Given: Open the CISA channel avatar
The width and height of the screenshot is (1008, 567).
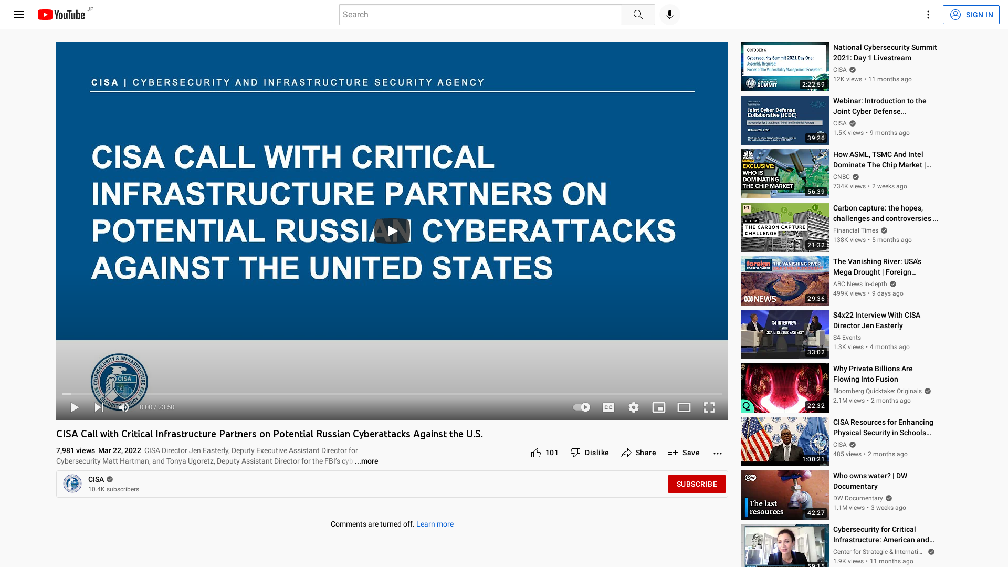Looking at the screenshot, I should coord(72,484).
